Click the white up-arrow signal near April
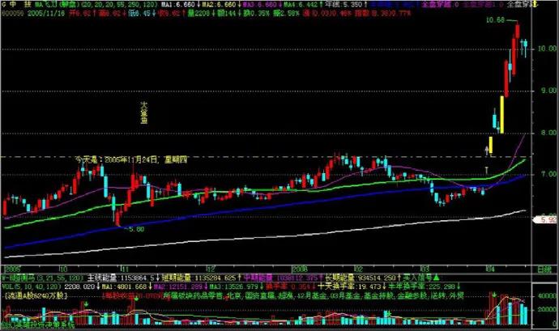Screen dimensions: 559x331 pyautogui.click(x=486, y=151)
